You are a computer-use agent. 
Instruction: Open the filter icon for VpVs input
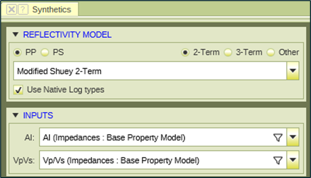point(278,160)
